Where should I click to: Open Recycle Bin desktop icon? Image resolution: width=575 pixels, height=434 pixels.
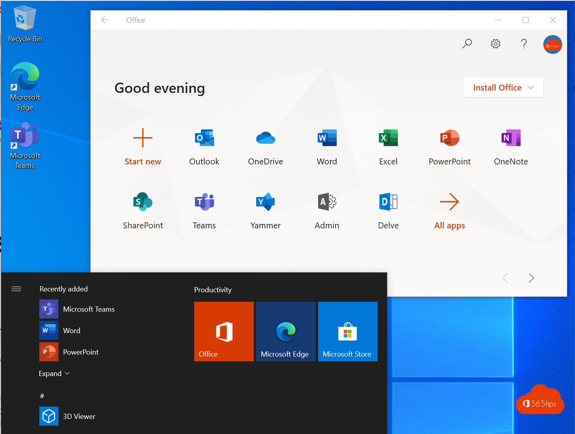25,24
